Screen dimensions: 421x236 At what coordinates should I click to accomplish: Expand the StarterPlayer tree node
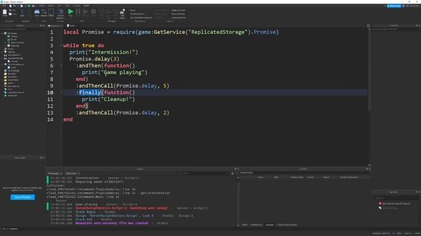point(2,80)
